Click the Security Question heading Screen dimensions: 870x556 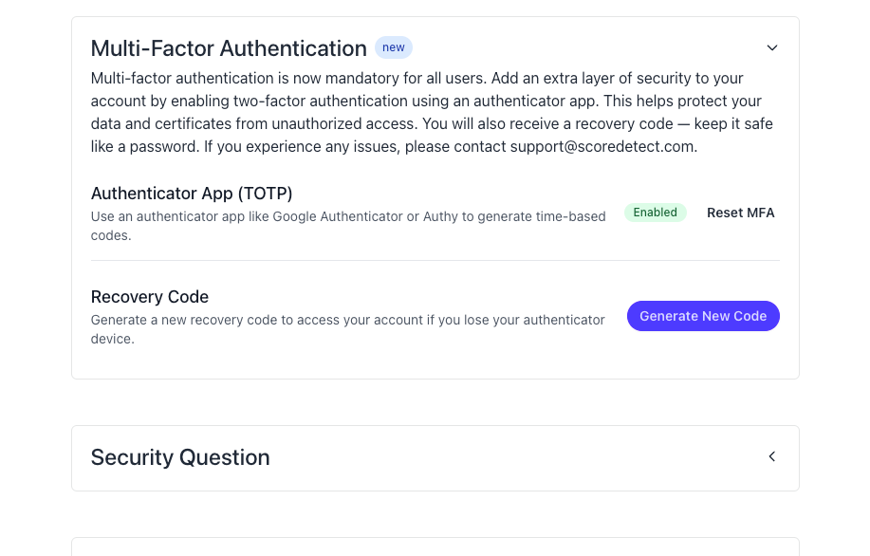(180, 457)
